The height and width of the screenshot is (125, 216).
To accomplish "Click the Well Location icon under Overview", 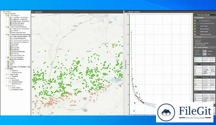I will 11,88.
